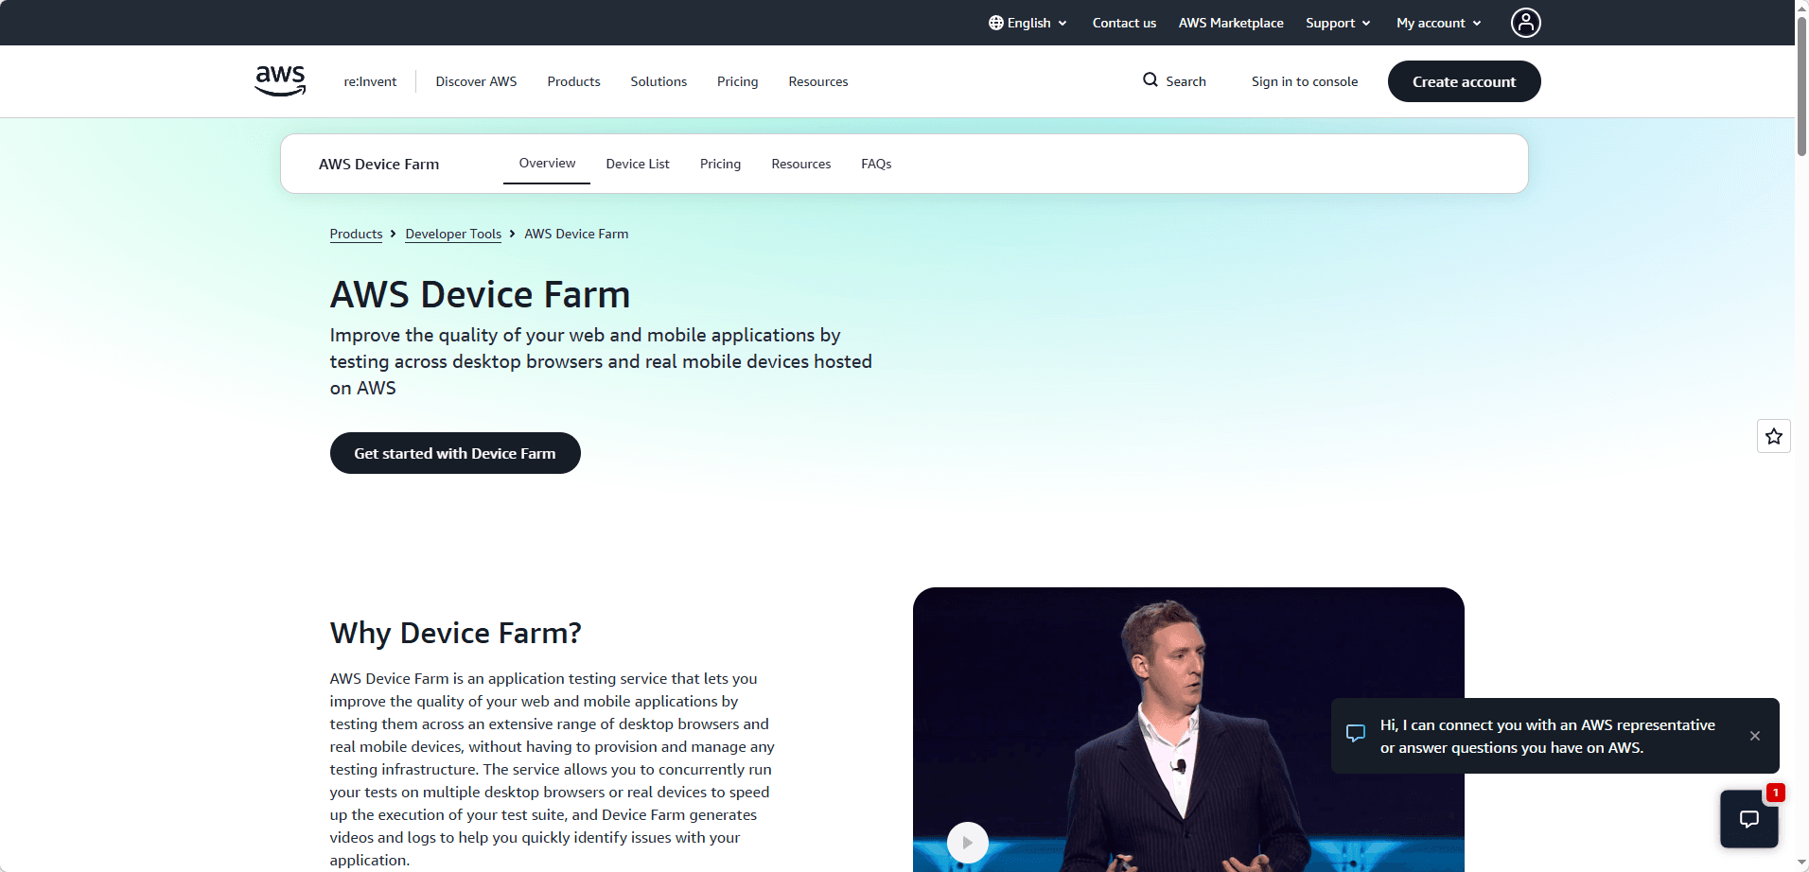Viewport: 1809px width, 872px height.
Task: Click the Device Farm video thumbnail
Action: click(x=1188, y=729)
